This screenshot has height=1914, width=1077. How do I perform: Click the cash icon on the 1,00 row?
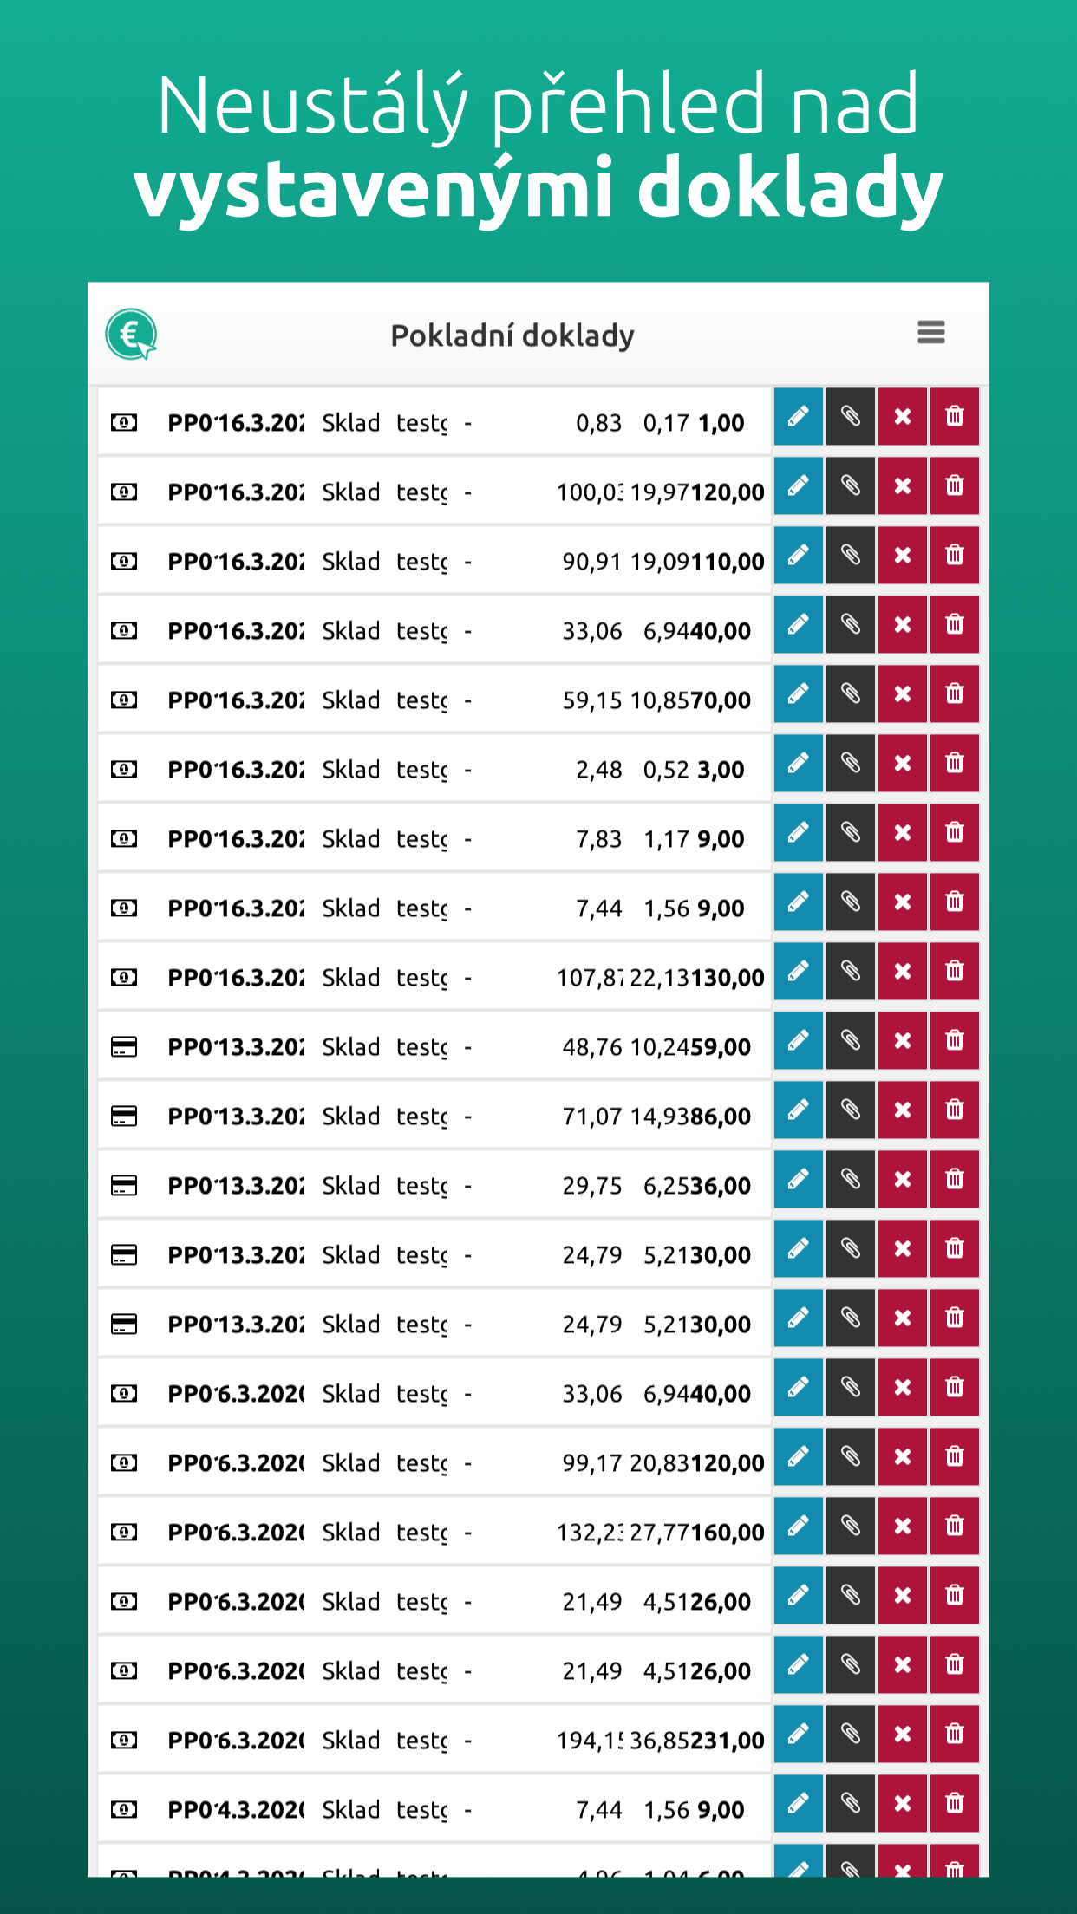(124, 423)
